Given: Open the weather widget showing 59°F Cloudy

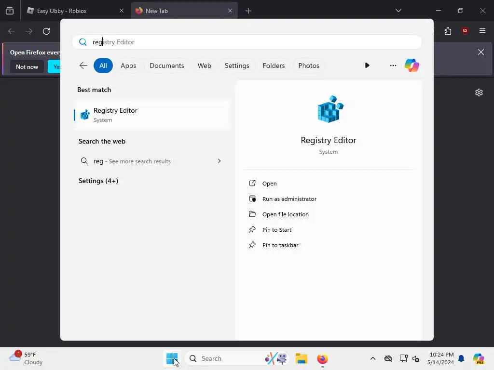Looking at the screenshot, I should click(x=26, y=358).
